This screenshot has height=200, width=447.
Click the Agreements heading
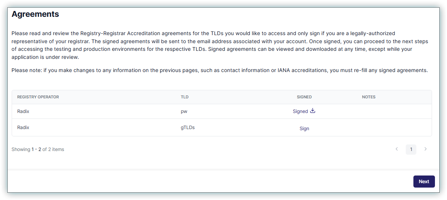click(x=35, y=14)
